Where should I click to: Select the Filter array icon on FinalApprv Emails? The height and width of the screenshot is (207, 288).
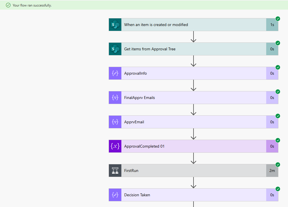(x=115, y=98)
